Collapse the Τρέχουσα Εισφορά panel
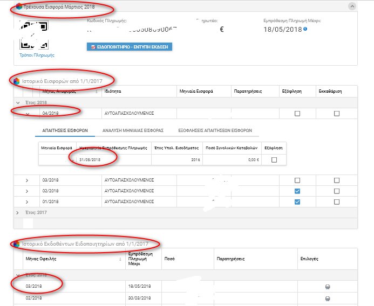Viewport: 374px width, 306px height. point(352,6)
